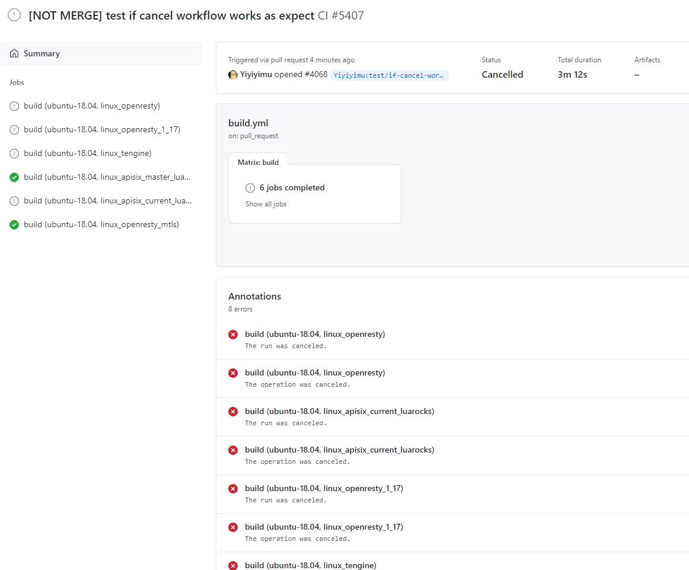Open the Summary tab in sidebar
The image size is (689, 570).
pos(101,53)
